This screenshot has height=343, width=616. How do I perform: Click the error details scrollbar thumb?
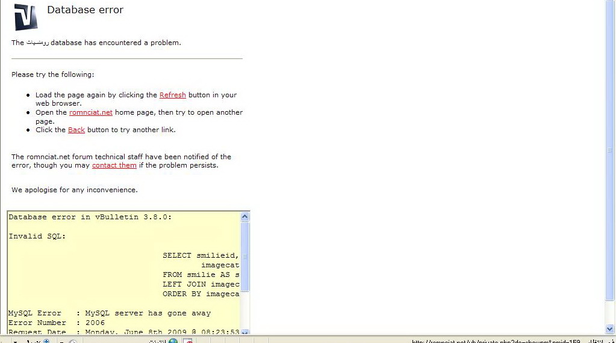coord(245,256)
